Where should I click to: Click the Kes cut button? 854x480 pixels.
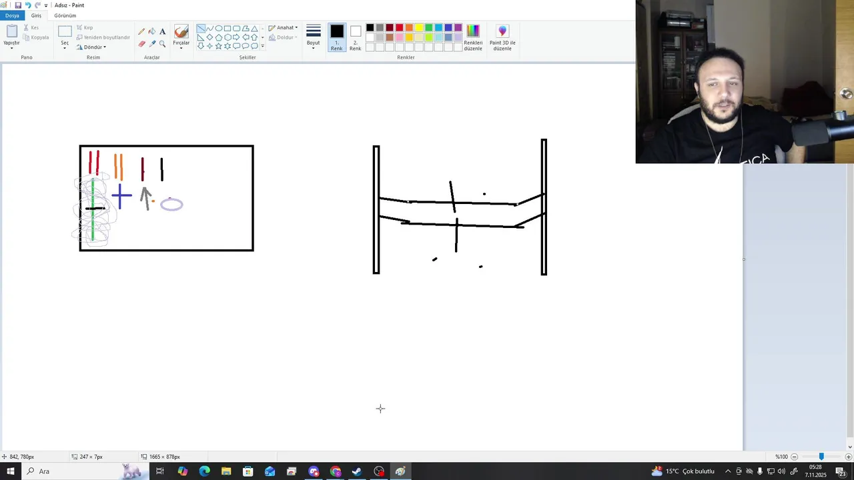point(31,28)
